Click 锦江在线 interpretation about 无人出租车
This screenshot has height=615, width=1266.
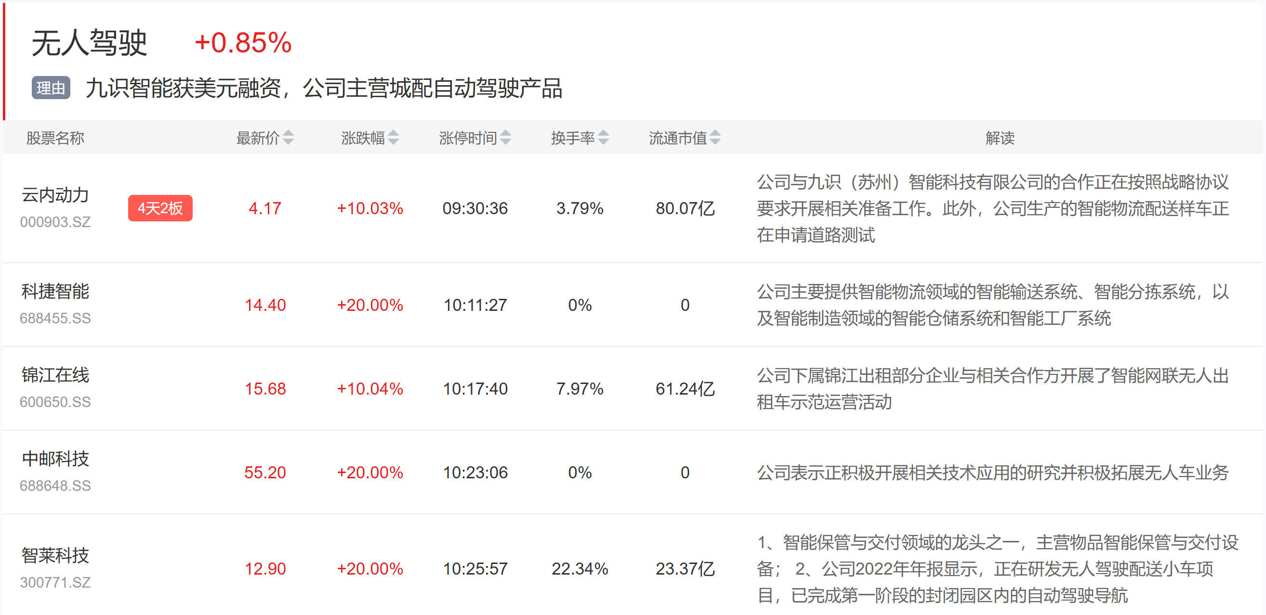coord(992,389)
